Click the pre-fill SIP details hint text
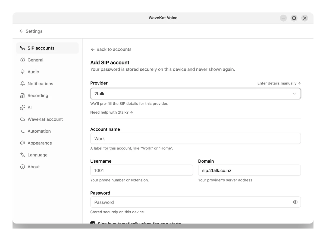 coord(129,104)
